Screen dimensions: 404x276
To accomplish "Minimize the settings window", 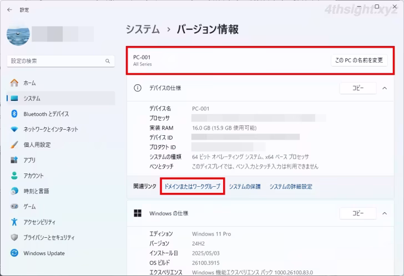I will 359,6.
